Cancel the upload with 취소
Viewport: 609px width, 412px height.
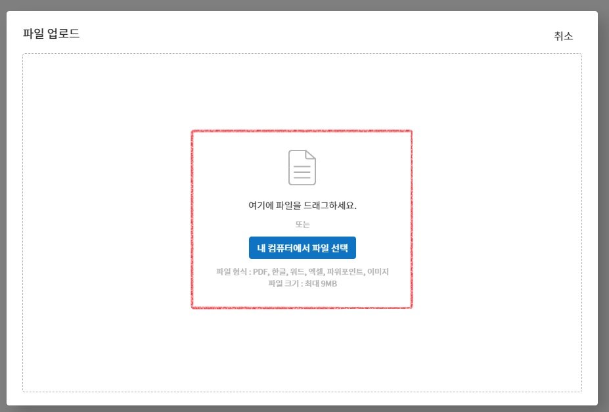point(563,36)
